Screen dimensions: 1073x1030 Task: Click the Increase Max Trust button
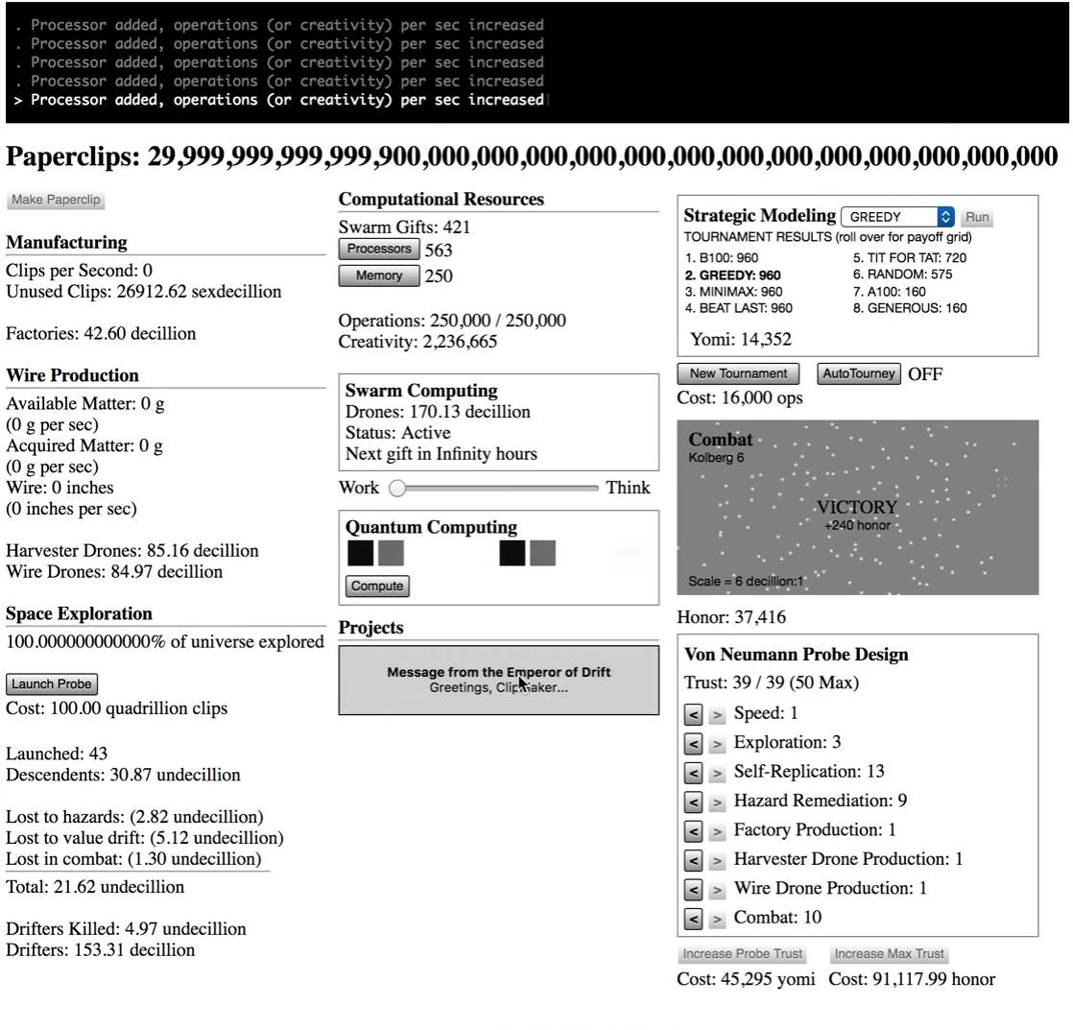[889, 954]
